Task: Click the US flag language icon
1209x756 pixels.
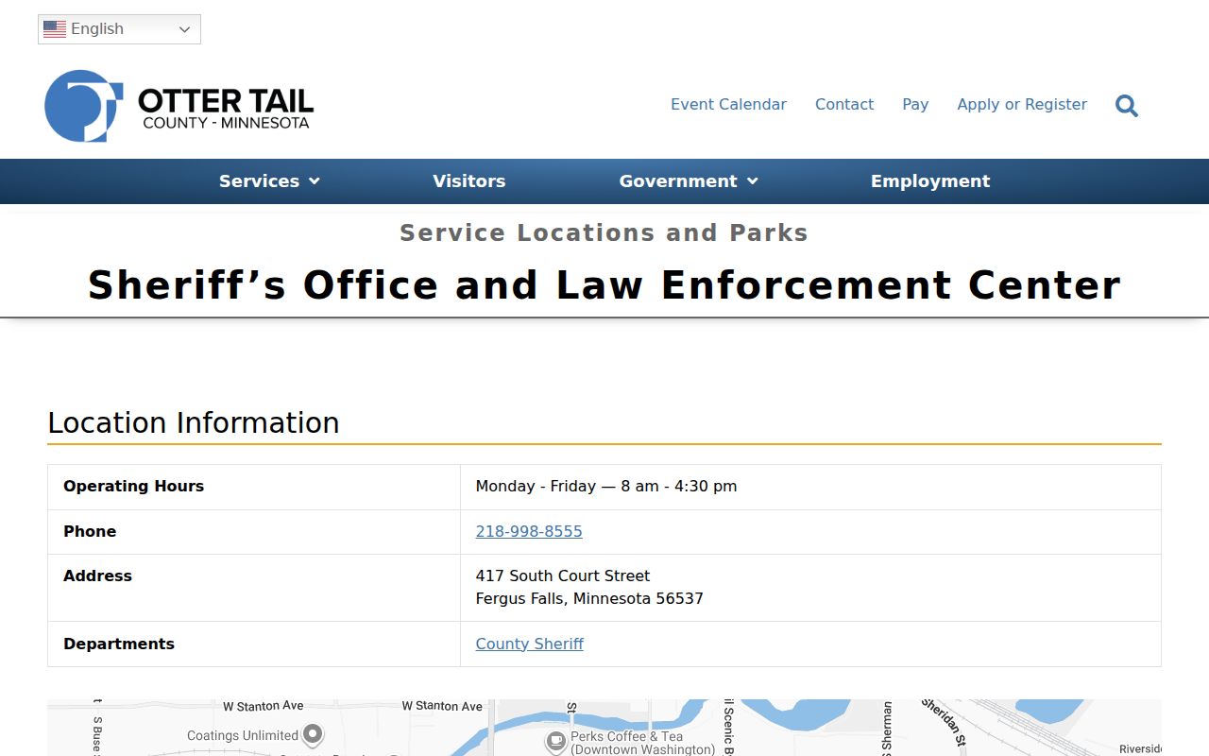Action: click(55, 29)
